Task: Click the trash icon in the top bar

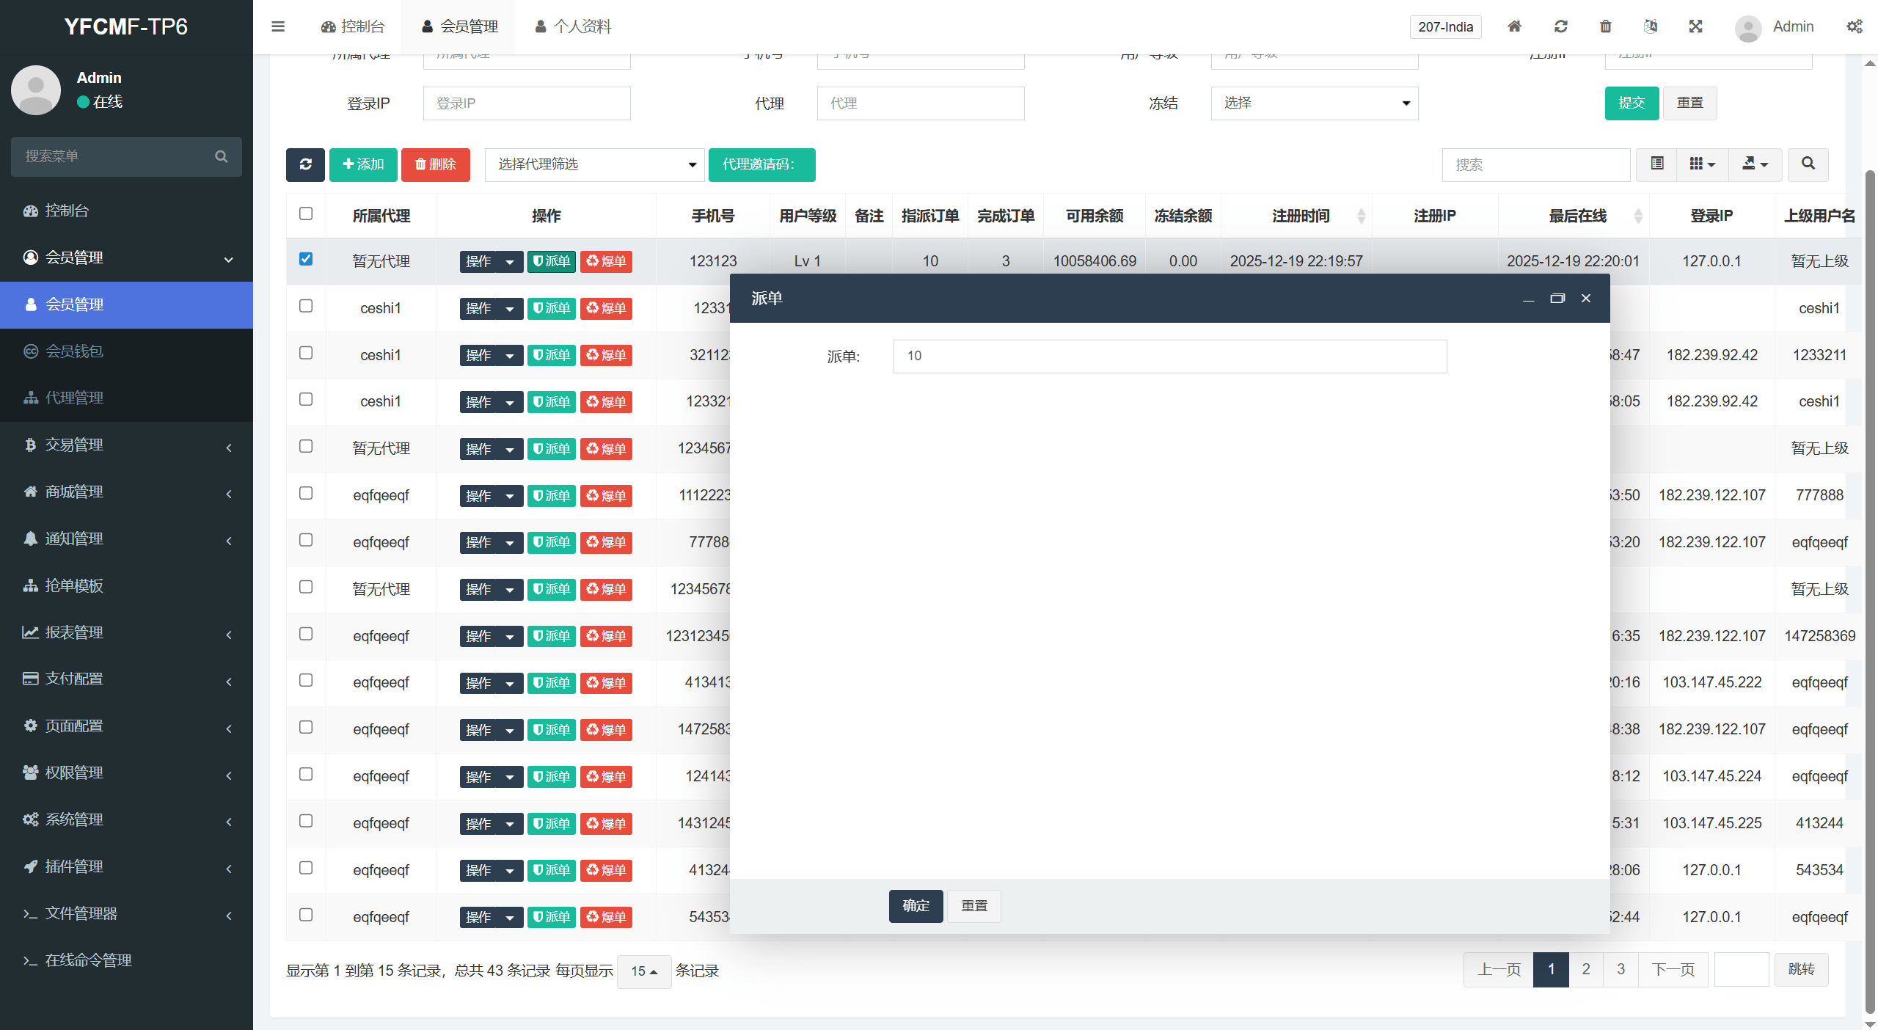Action: point(1606,26)
